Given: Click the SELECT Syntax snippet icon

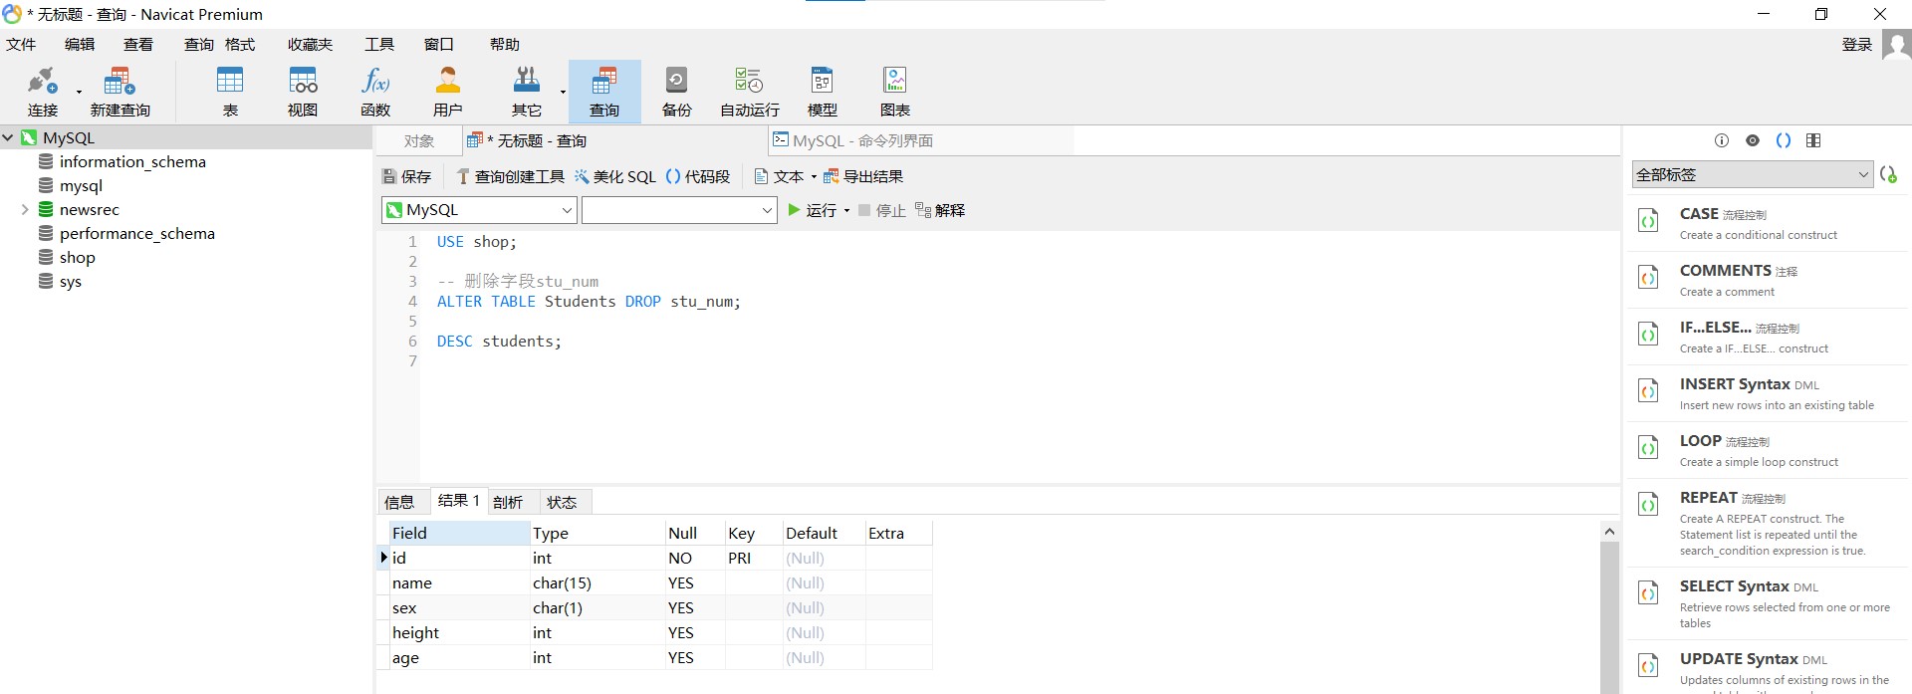Looking at the screenshot, I should click(x=1649, y=593).
